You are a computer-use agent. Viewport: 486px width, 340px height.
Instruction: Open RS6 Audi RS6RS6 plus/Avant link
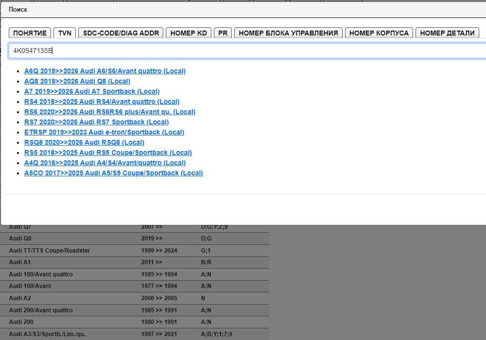click(110, 112)
